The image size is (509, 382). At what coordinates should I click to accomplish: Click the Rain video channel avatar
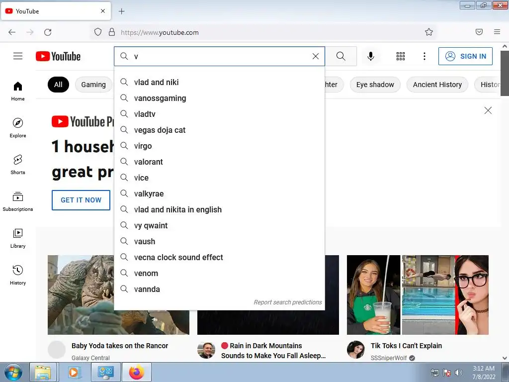pyautogui.click(x=206, y=350)
